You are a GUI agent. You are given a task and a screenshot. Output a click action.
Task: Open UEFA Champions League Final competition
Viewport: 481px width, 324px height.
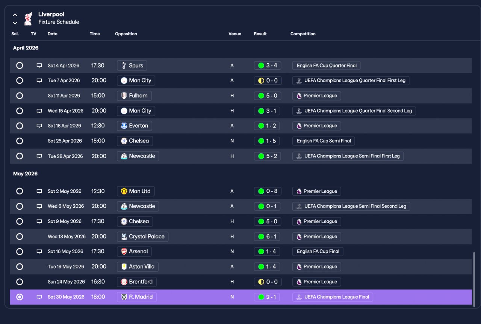[333, 297]
